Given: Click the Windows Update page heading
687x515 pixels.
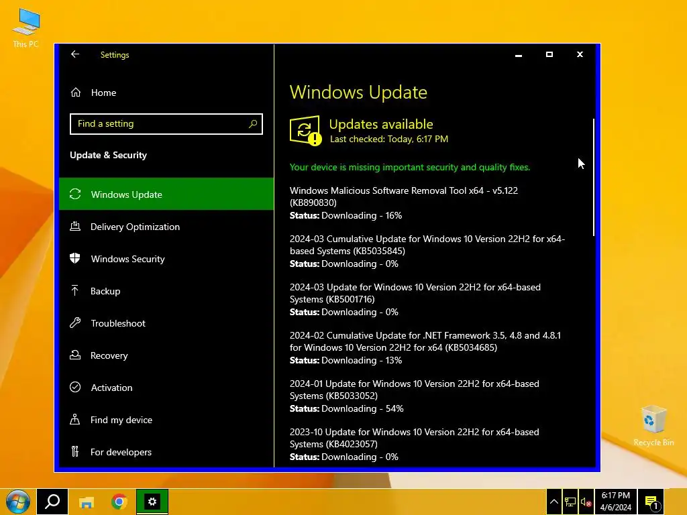Looking at the screenshot, I should tap(358, 92).
